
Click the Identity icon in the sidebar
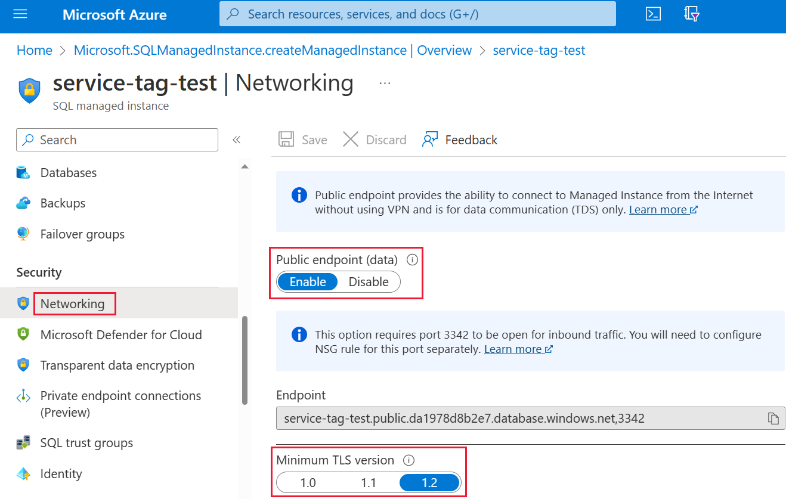point(23,473)
